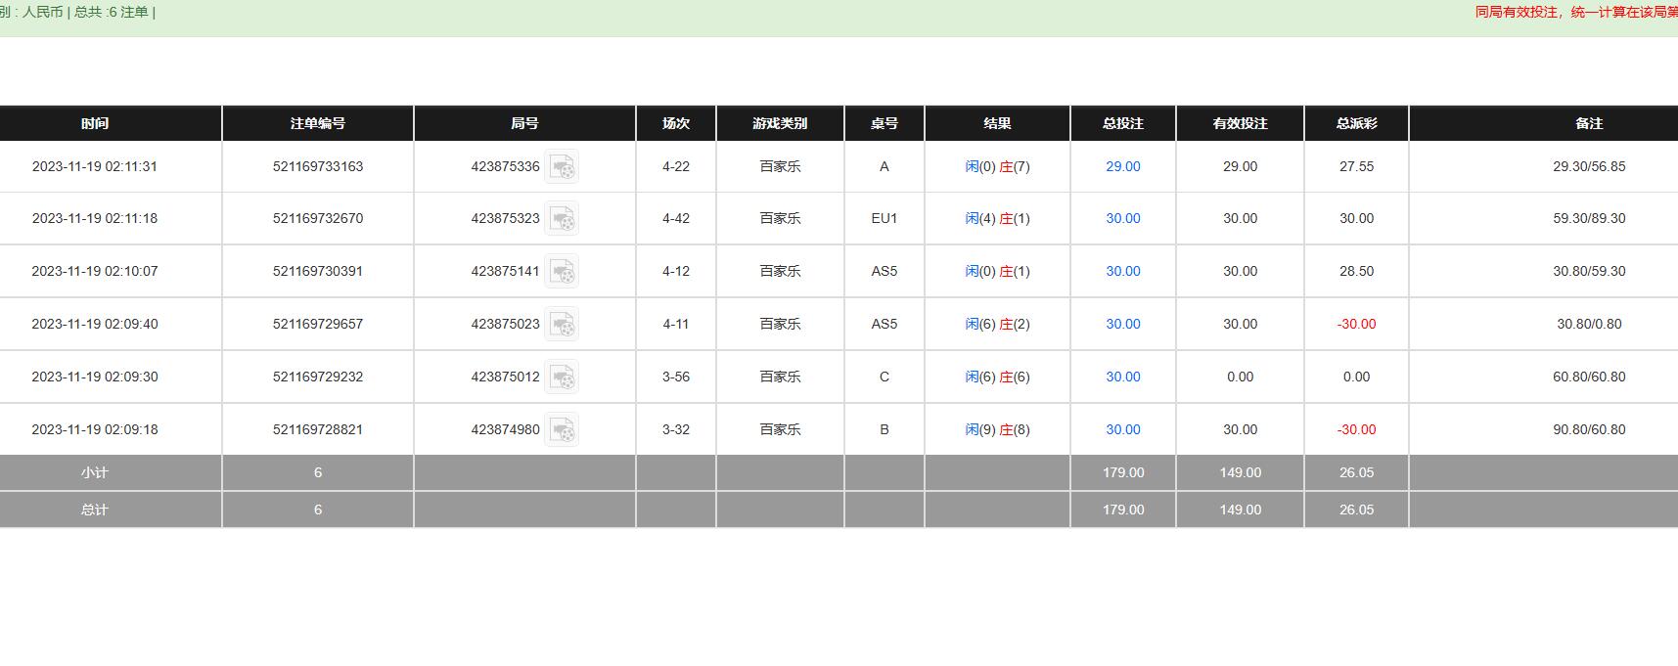The image size is (1678, 666).
Task: Click result 闲(6) 庄(6)
Action: coord(997,377)
